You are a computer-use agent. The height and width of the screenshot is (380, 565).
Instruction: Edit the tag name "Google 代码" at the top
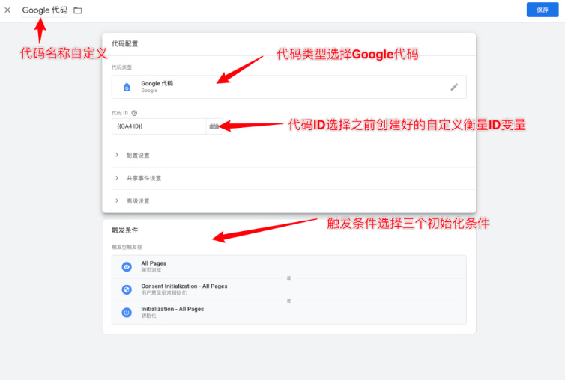pyautogui.click(x=45, y=10)
